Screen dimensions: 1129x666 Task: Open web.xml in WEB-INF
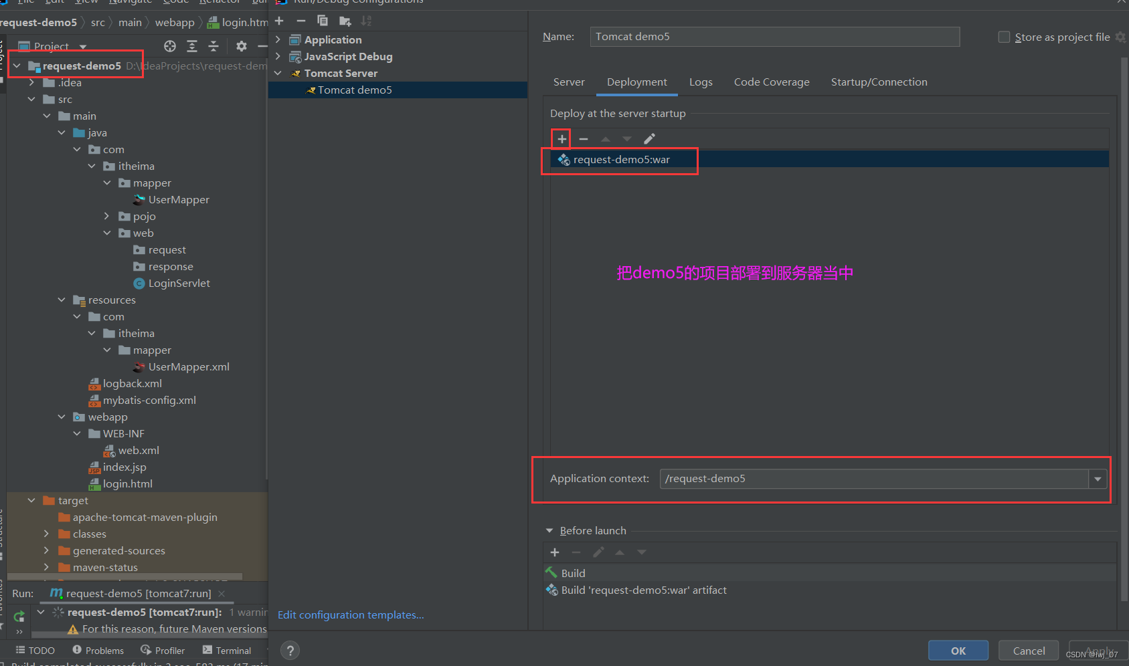click(131, 450)
